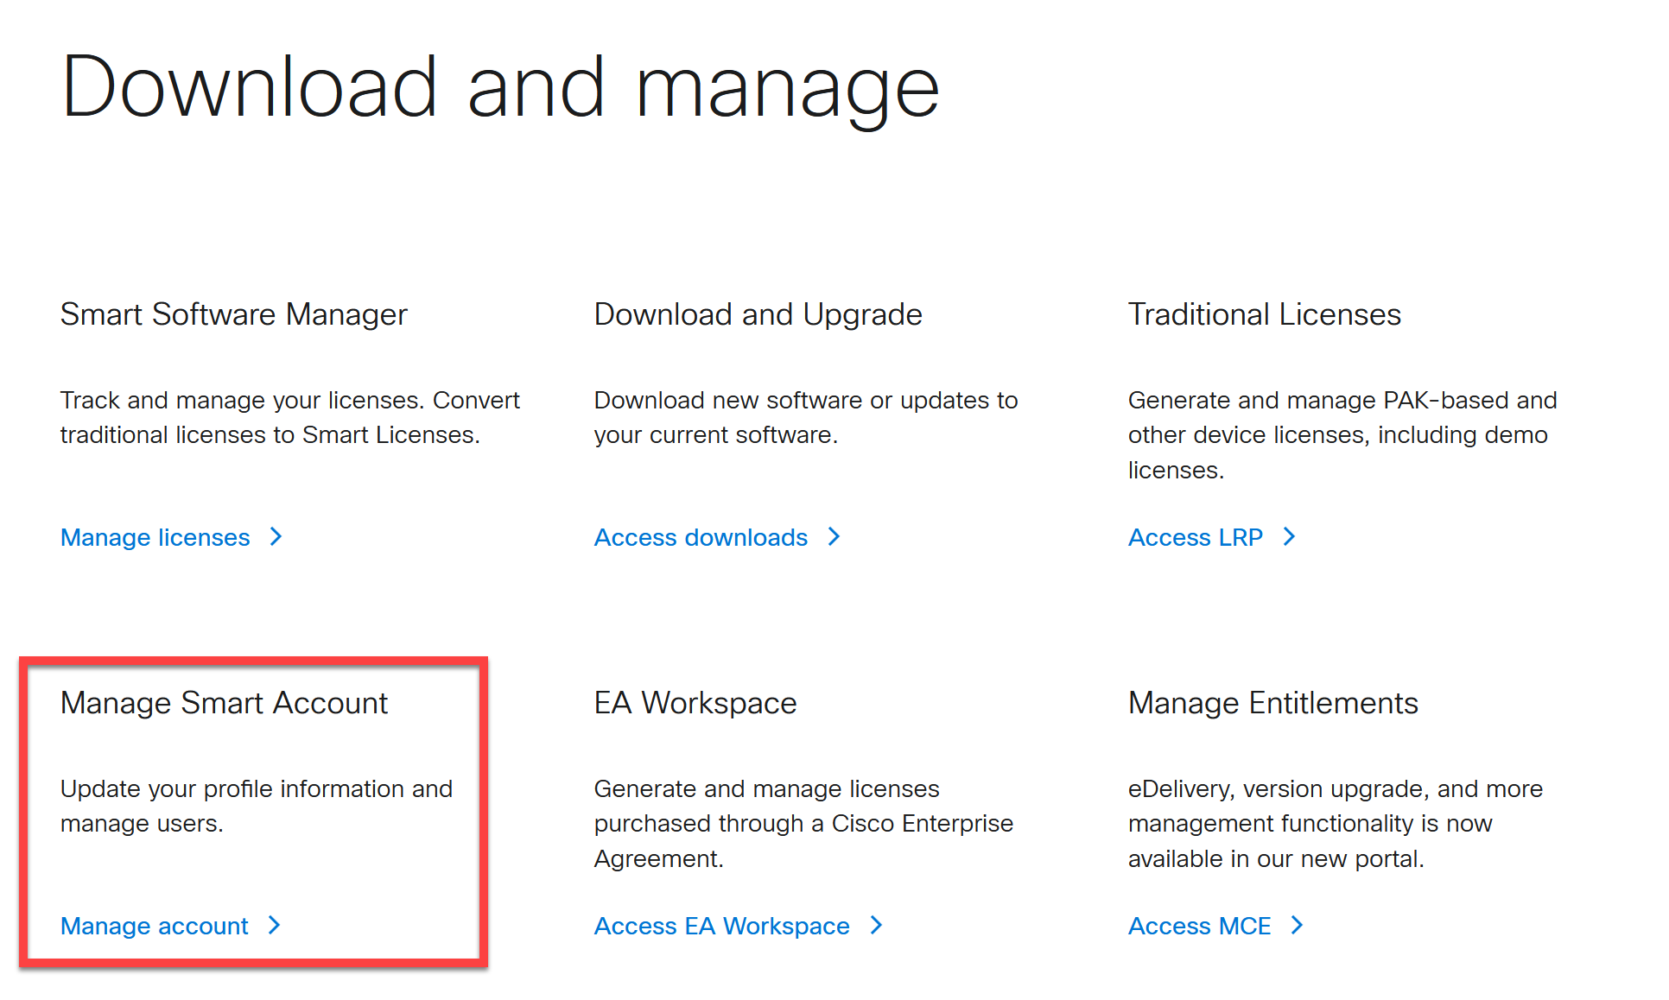
Task: Click text 'Generate and manage PAK-based'
Action: [1319, 401]
